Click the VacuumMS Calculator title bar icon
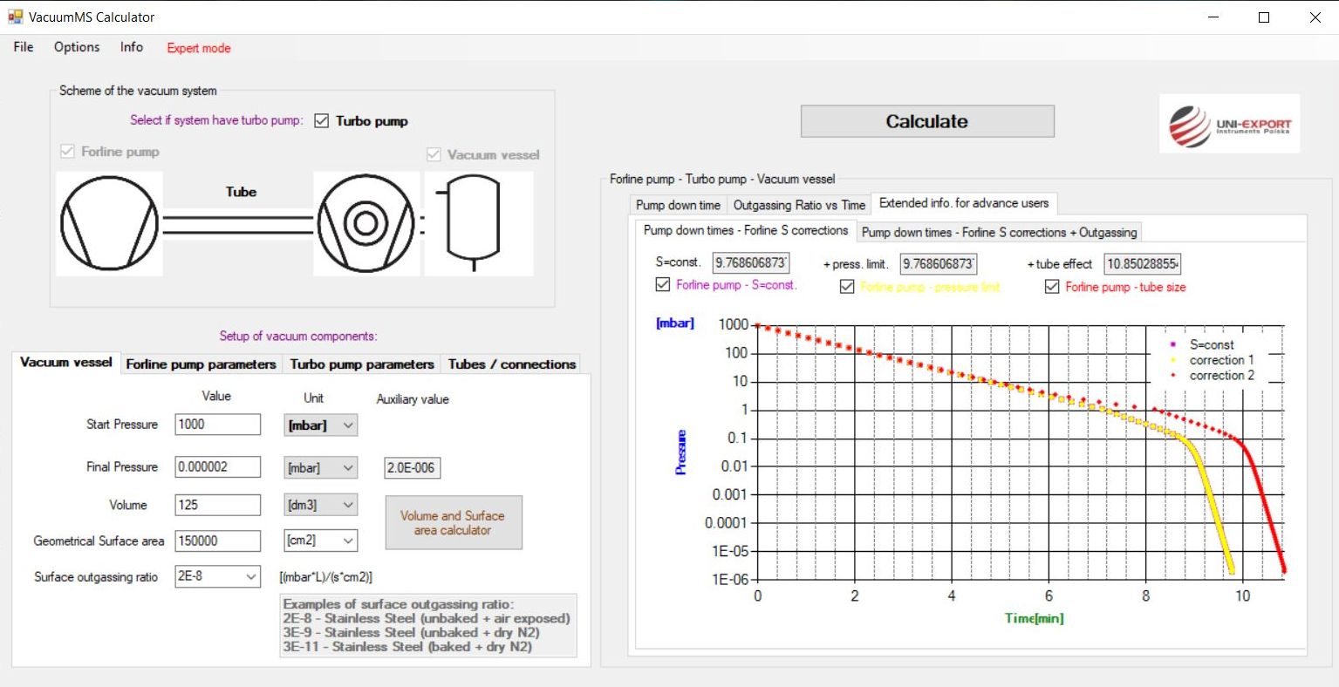1339x687 pixels. coord(16,17)
